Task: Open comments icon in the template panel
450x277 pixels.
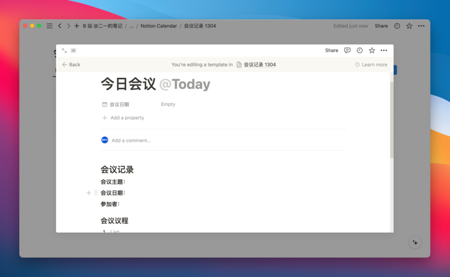Action: (x=347, y=50)
